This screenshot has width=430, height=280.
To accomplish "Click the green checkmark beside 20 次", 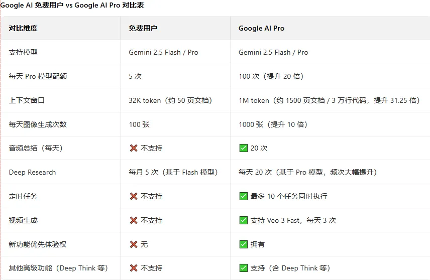I will pos(243,148).
